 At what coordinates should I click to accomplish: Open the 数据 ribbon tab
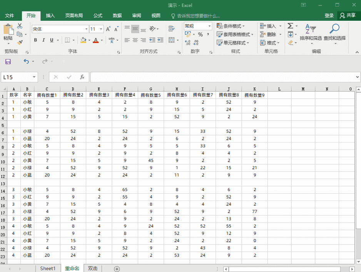point(117,16)
